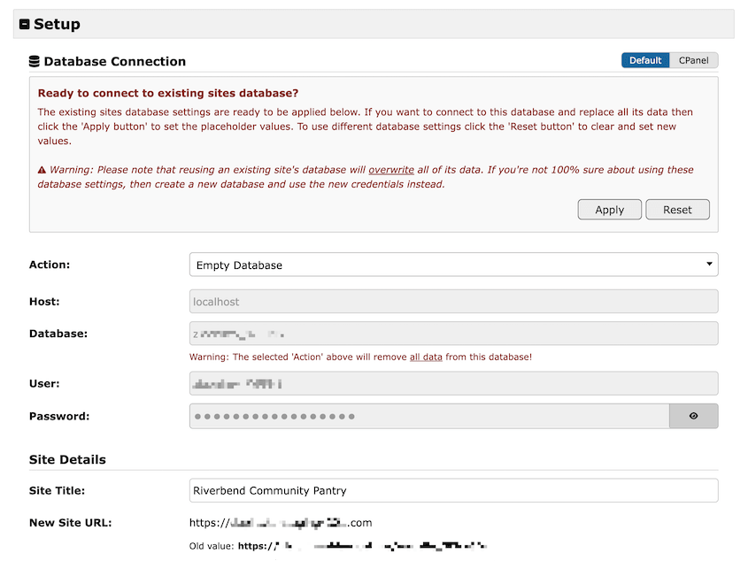Click the Site Title field
The width and height of the screenshot is (748, 561).
[x=453, y=490]
